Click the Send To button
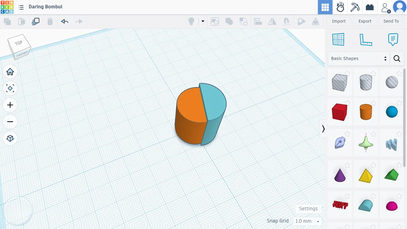Screen dimensions: 407x229 (391, 21)
